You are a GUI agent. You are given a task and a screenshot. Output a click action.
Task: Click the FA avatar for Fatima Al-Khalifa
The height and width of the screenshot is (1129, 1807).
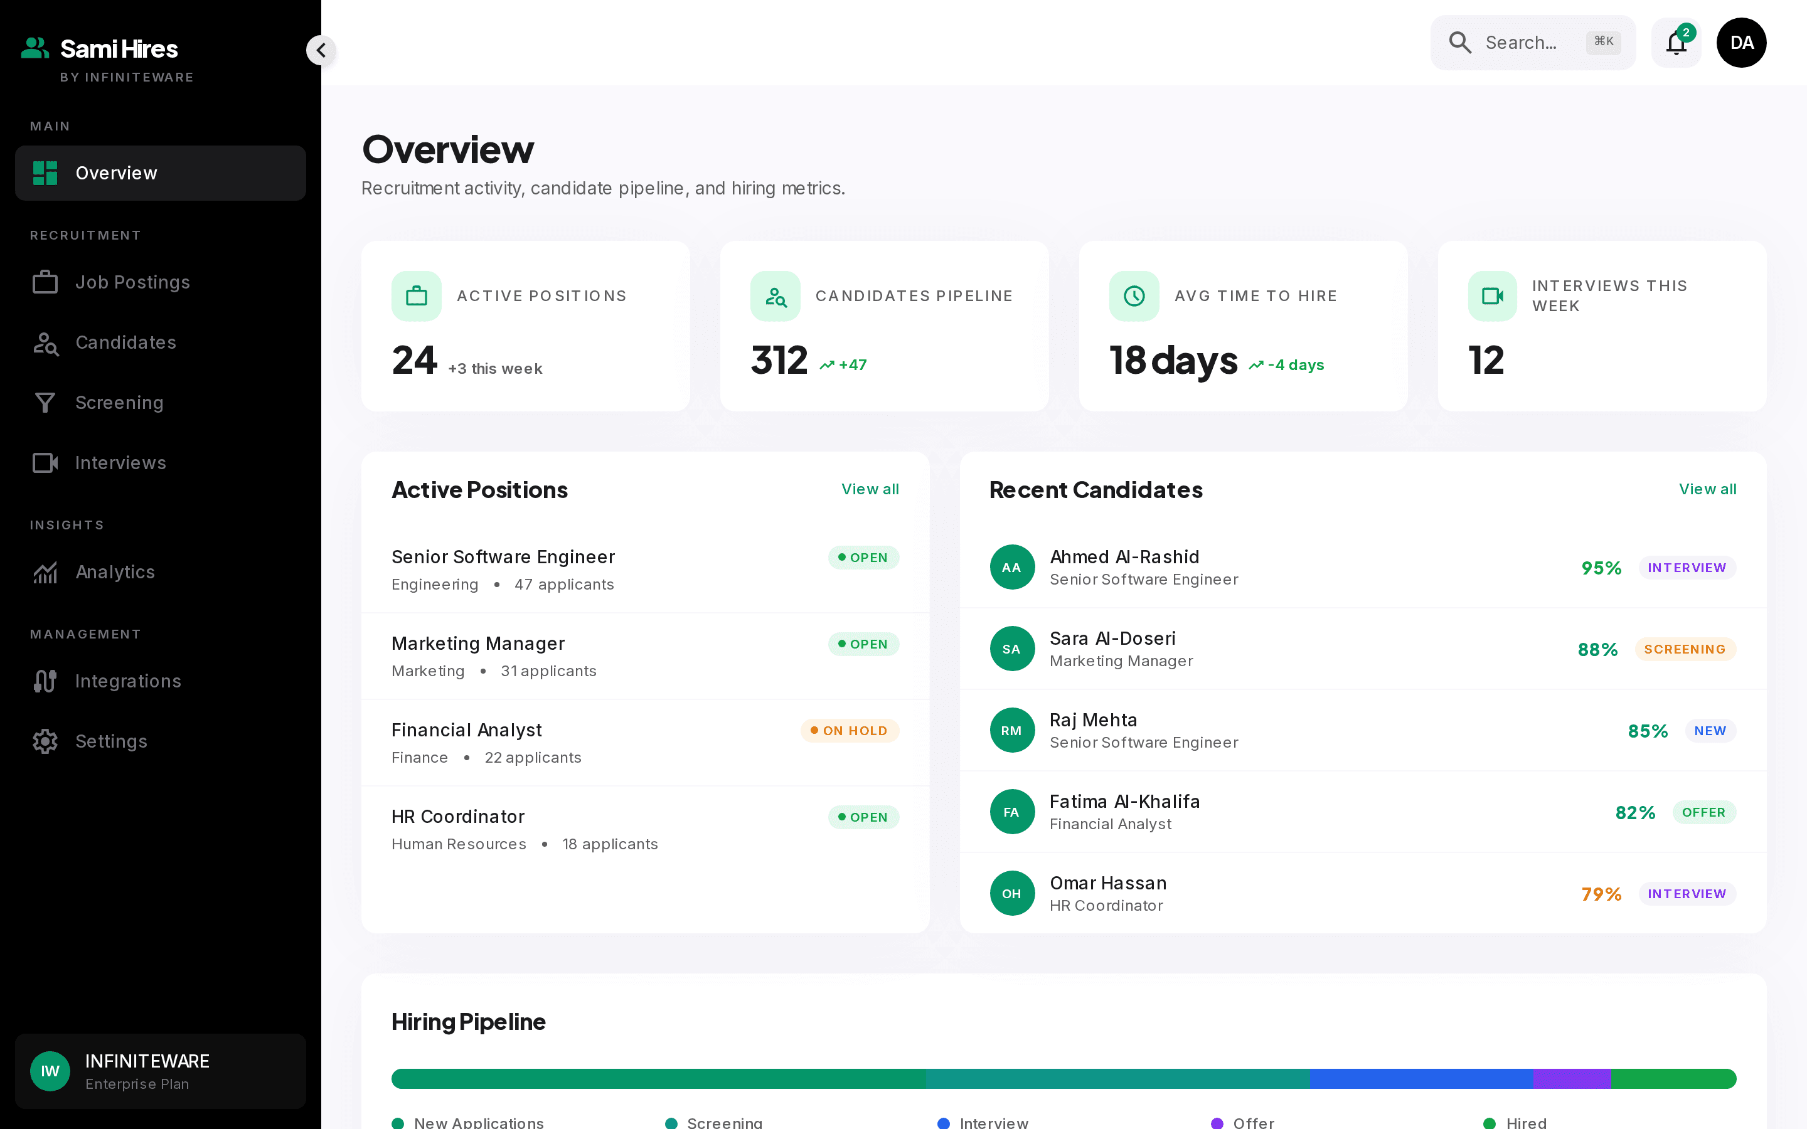click(1012, 812)
